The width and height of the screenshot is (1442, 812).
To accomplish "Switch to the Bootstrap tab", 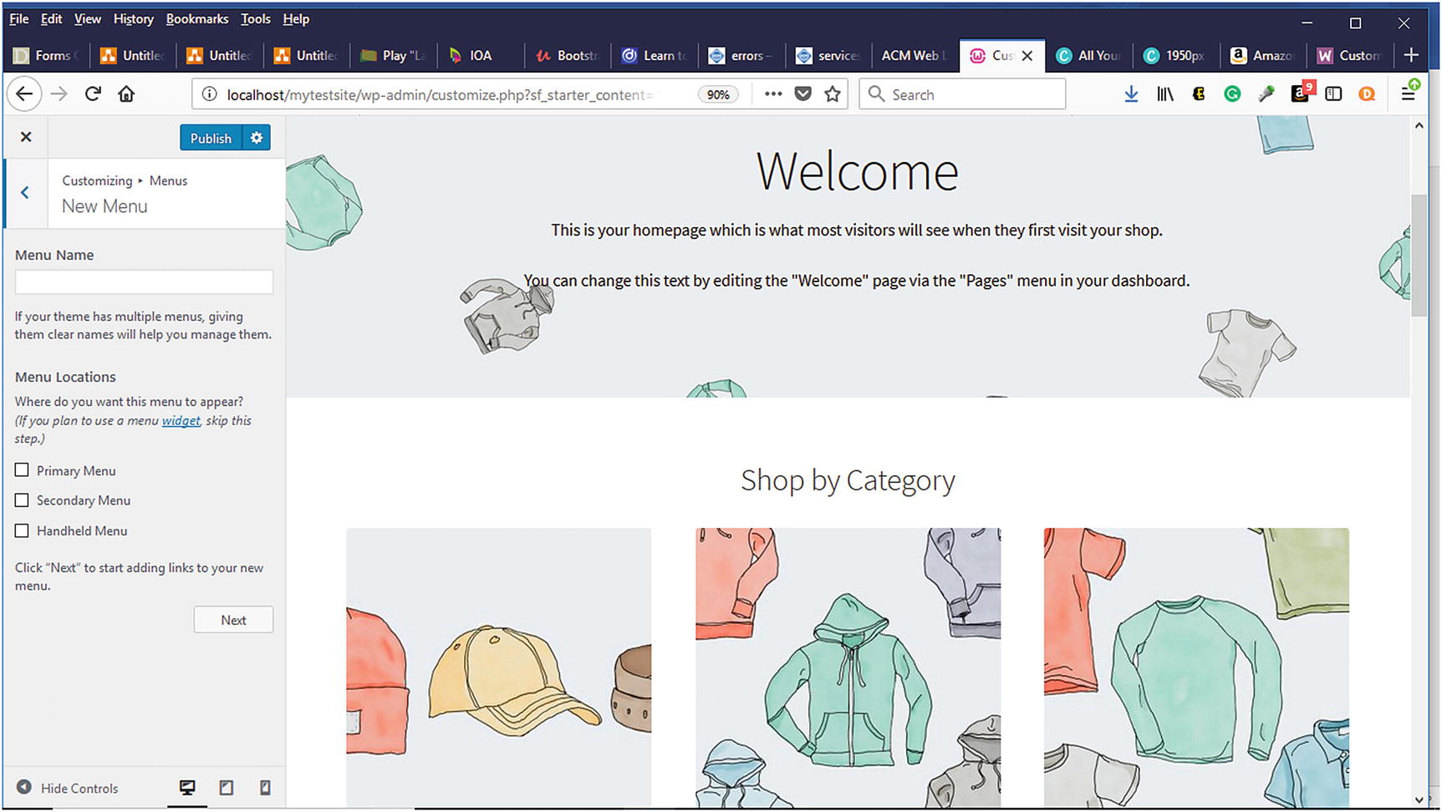I will point(568,56).
